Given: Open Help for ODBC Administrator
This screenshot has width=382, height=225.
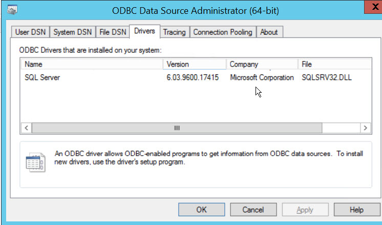Looking at the screenshot, I should [x=357, y=210].
